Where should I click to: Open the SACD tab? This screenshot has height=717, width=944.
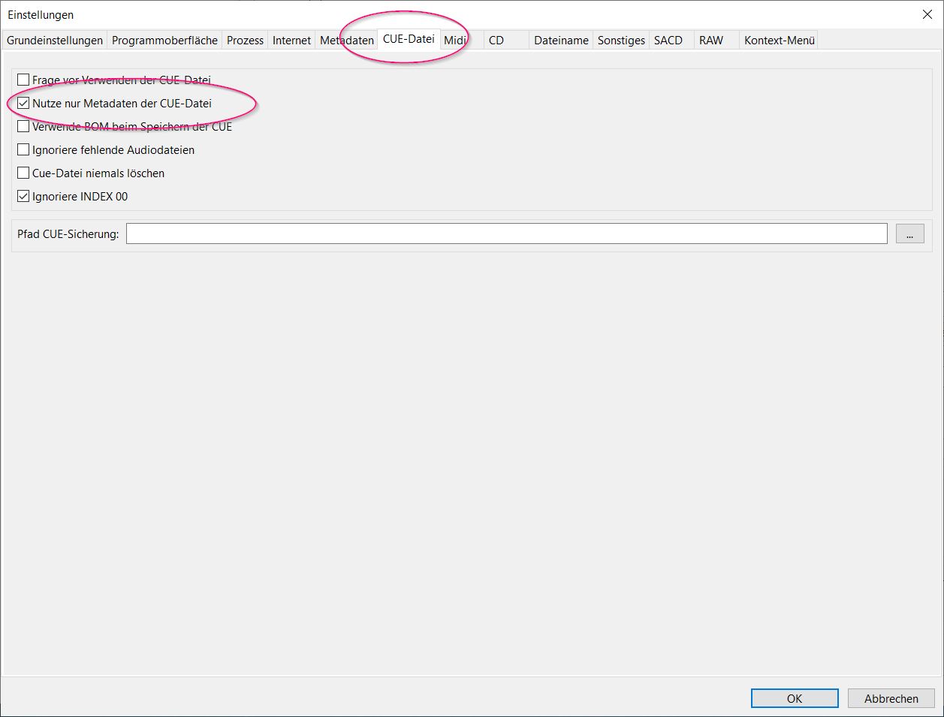pyautogui.click(x=668, y=41)
